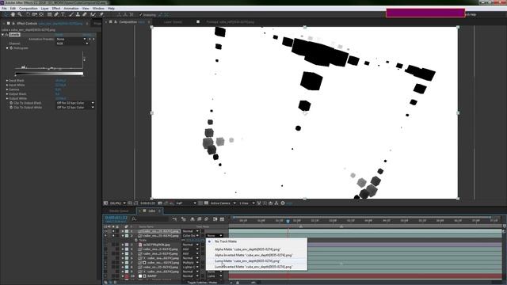Select the Type tool
This screenshot has width=507, height=285.
point(63,14)
